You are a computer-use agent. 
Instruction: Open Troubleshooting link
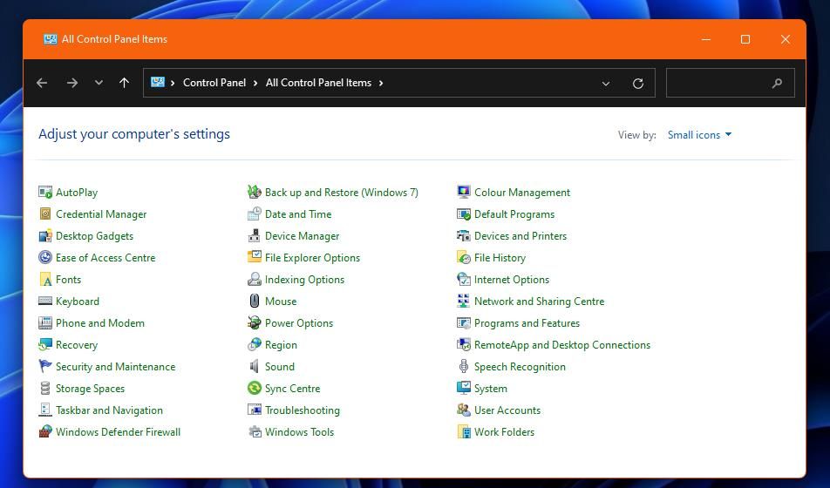click(303, 410)
